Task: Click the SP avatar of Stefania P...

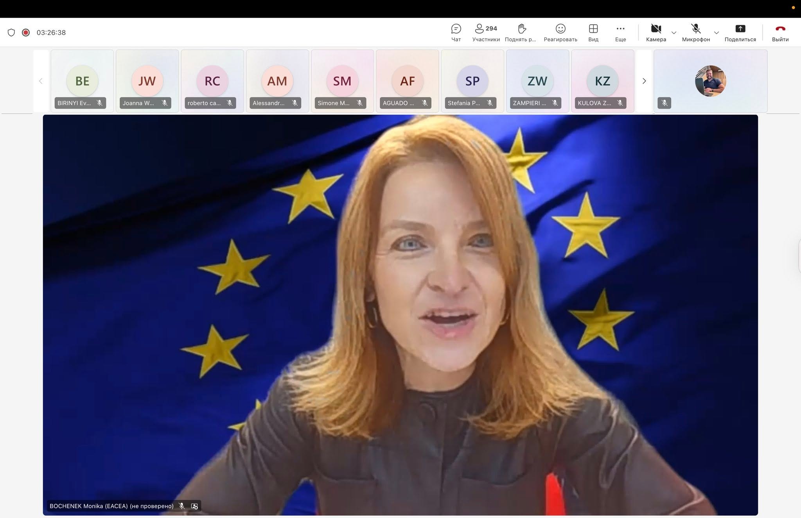Action: [472, 81]
